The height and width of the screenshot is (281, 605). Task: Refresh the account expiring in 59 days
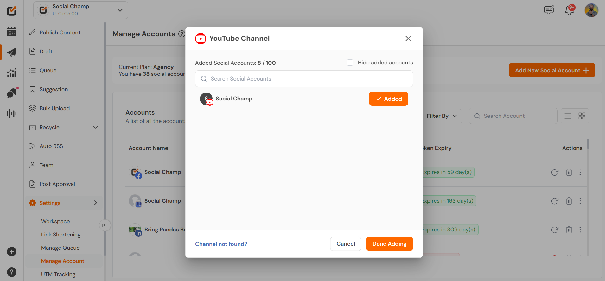[555, 172]
